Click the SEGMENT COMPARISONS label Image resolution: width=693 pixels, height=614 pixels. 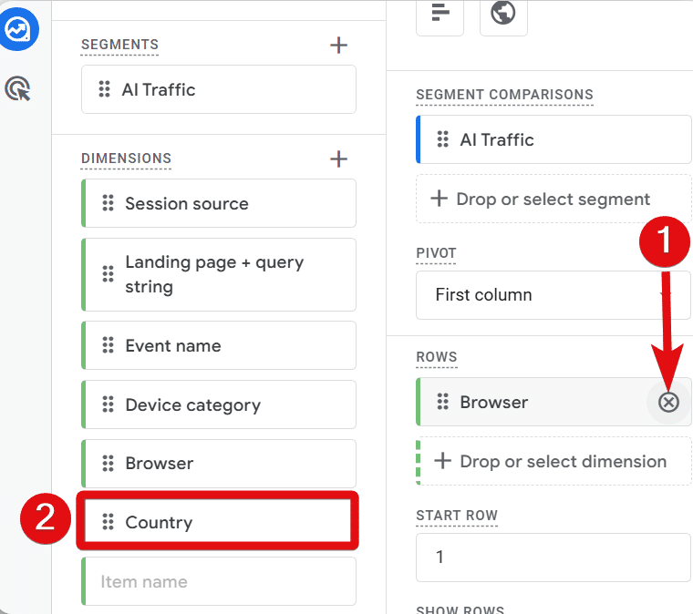tap(505, 95)
